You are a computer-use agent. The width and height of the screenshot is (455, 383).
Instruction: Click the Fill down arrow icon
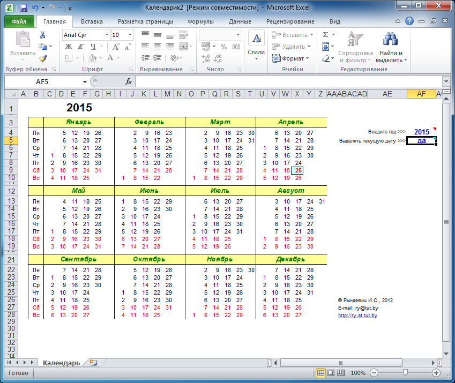[x=326, y=47]
